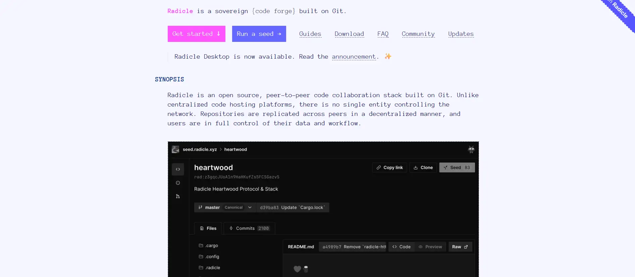Viewport: 635px width, 277px height.
Task: Click the seed.radicle.xyz node avatar icon
Action: point(175,149)
